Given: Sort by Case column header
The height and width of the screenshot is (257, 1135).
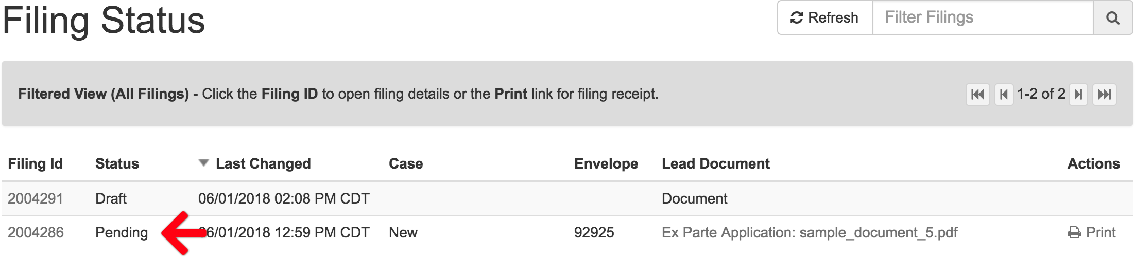Looking at the screenshot, I should (x=406, y=163).
